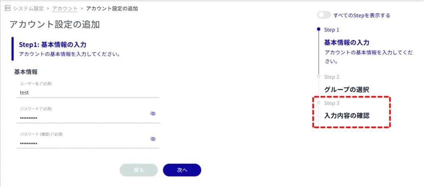The width and height of the screenshot is (424, 187).
Task: Select Step 3 入力内容の確認 in stepper
Action: pyautogui.click(x=347, y=116)
